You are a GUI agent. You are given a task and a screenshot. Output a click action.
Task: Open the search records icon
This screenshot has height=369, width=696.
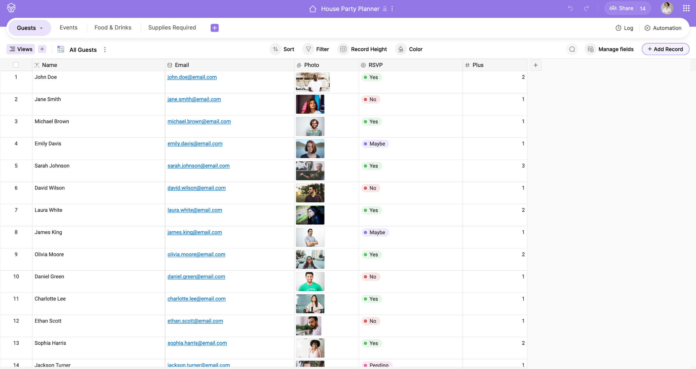point(572,49)
